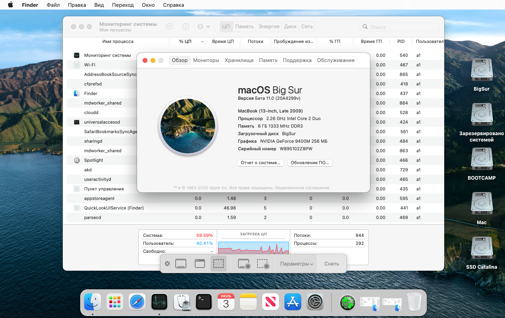Sort by the Потоки column header
The image size is (505, 318).
click(255, 41)
